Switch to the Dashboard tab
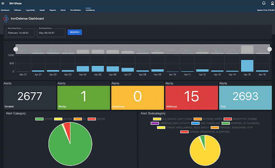This screenshot has width=275, height=168. (x=5, y=10)
